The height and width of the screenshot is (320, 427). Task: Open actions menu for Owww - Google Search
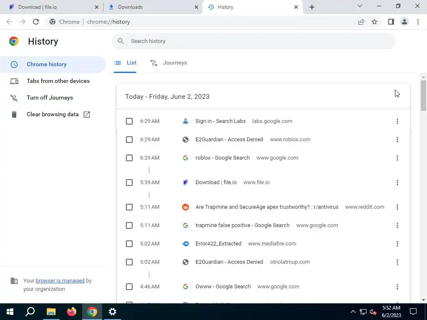click(397, 287)
